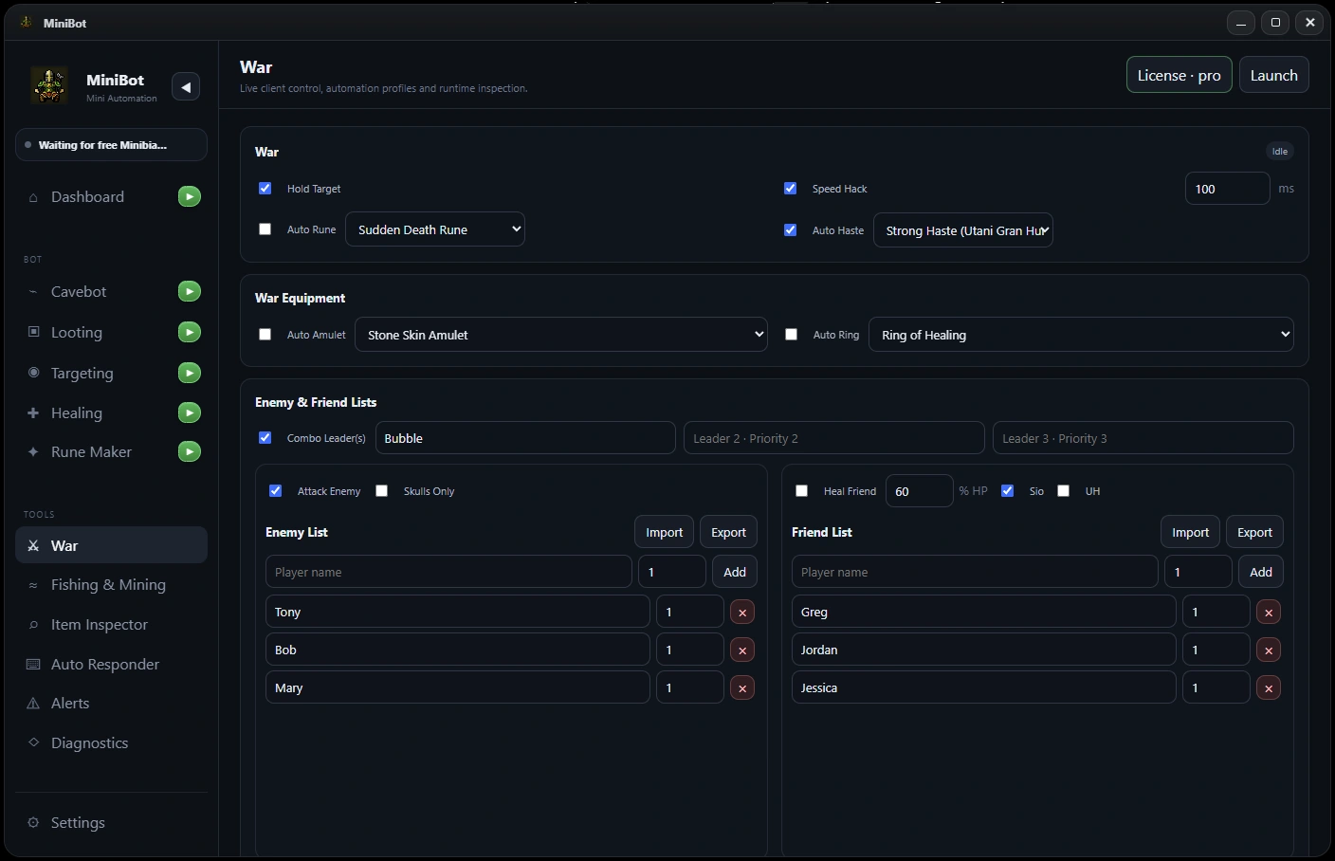Remove Mary from the enemy list
1335x861 pixels.
pyautogui.click(x=742, y=688)
